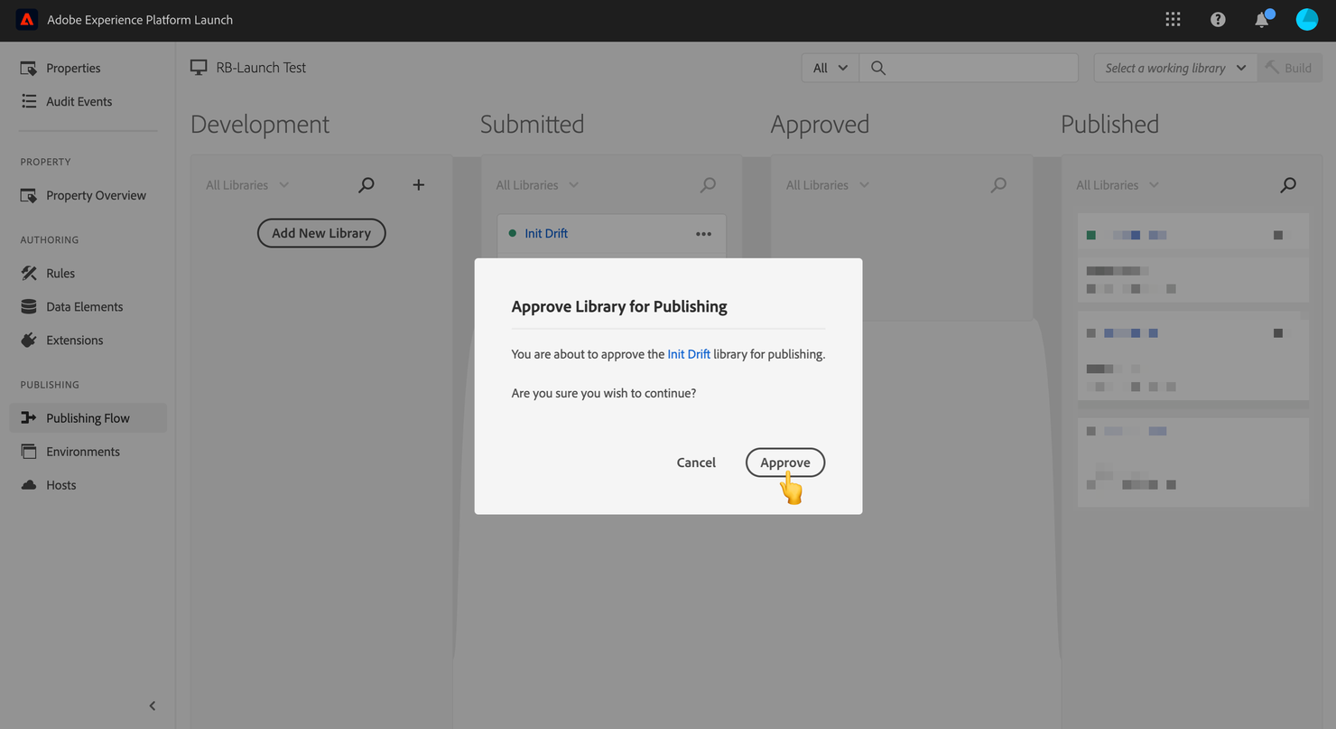Expand All Libraries filter in Development
This screenshot has height=729, width=1336.
click(x=247, y=184)
